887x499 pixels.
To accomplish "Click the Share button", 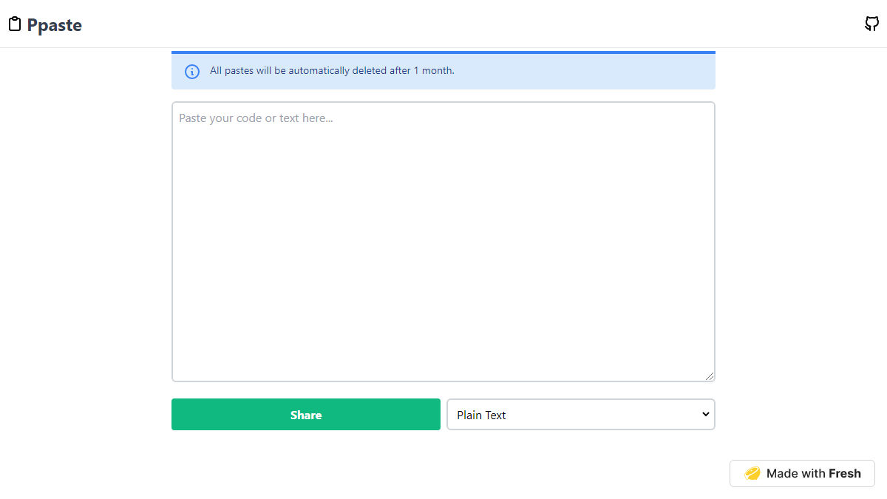I will pos(306,415).
